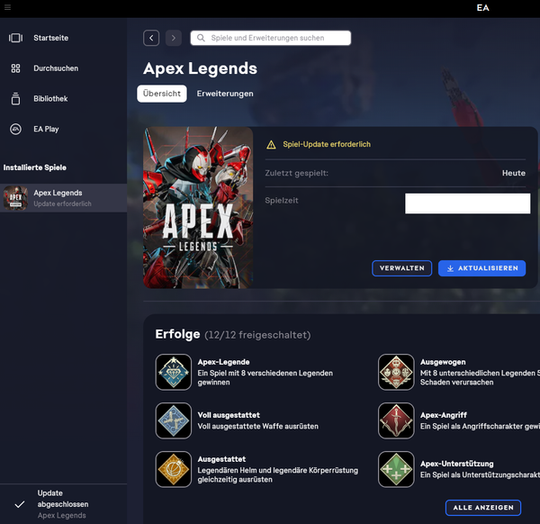Click the Zuletzt gespielt label

click(x=296, y=173)
